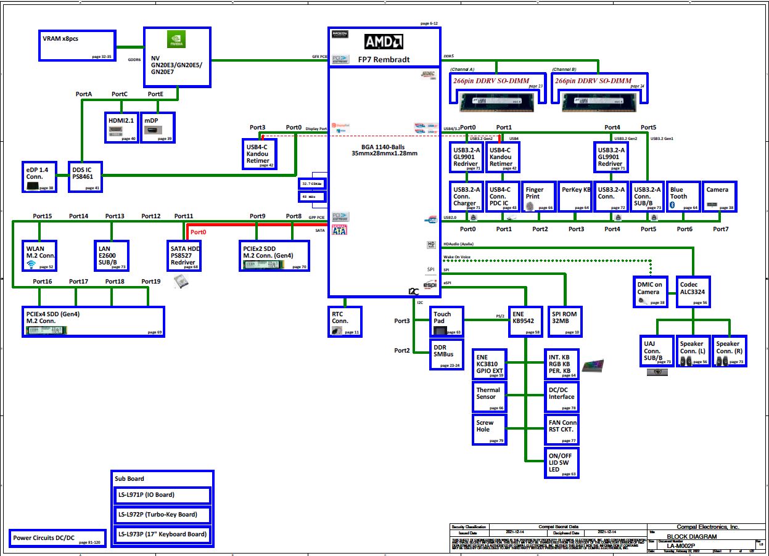Screen dimensions: 769x556
Task: Select the "ON/OFF LID SW LED" text
Action: (559, 462)
